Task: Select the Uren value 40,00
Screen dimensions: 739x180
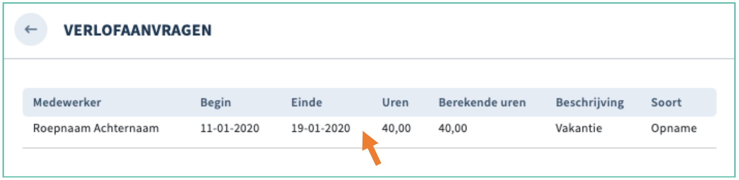Action: pyautogui.click(x=396, y=128)
